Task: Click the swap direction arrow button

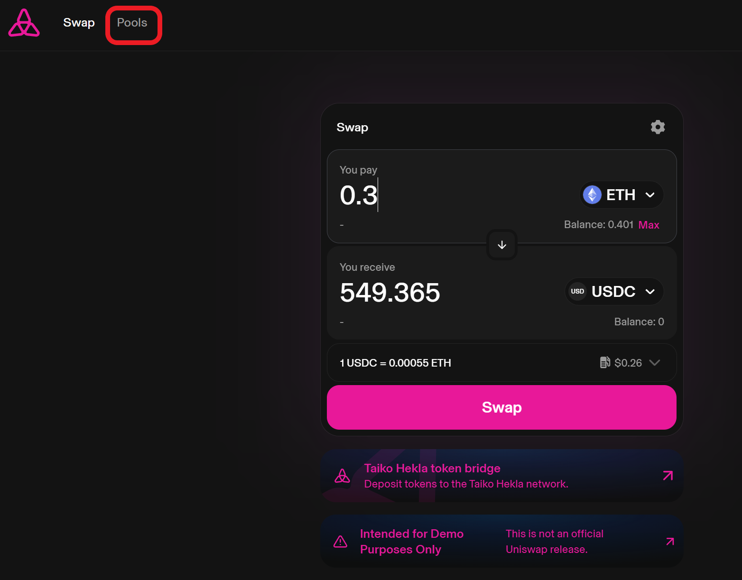Action: [502, 245]
